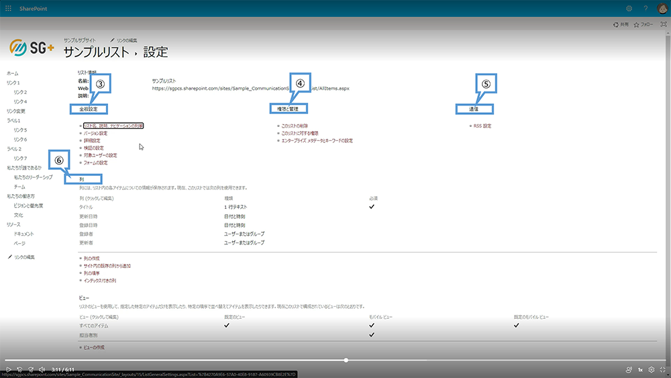671x378 pixels.
Task: Open 検証の設定 link
Action: coord(94,148)
